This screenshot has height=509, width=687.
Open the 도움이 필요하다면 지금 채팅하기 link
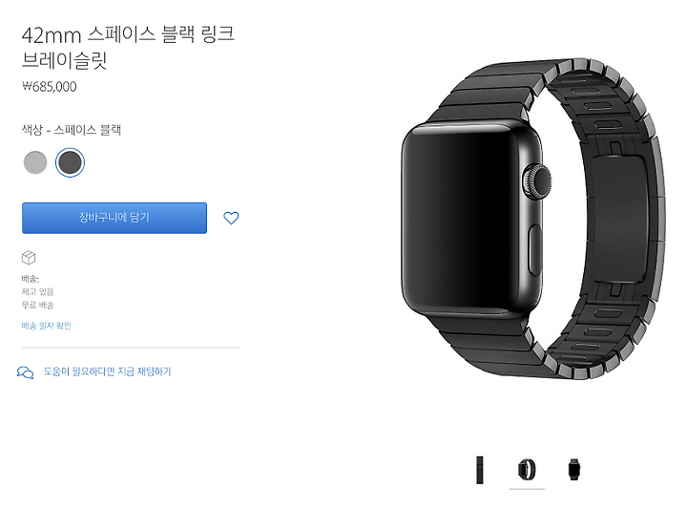(x=107, y=371)
